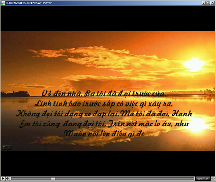Close the SCREEN2SWF Player window
Image resolution: width=216 pixels, height=182 pixels.
click(212, 3)
